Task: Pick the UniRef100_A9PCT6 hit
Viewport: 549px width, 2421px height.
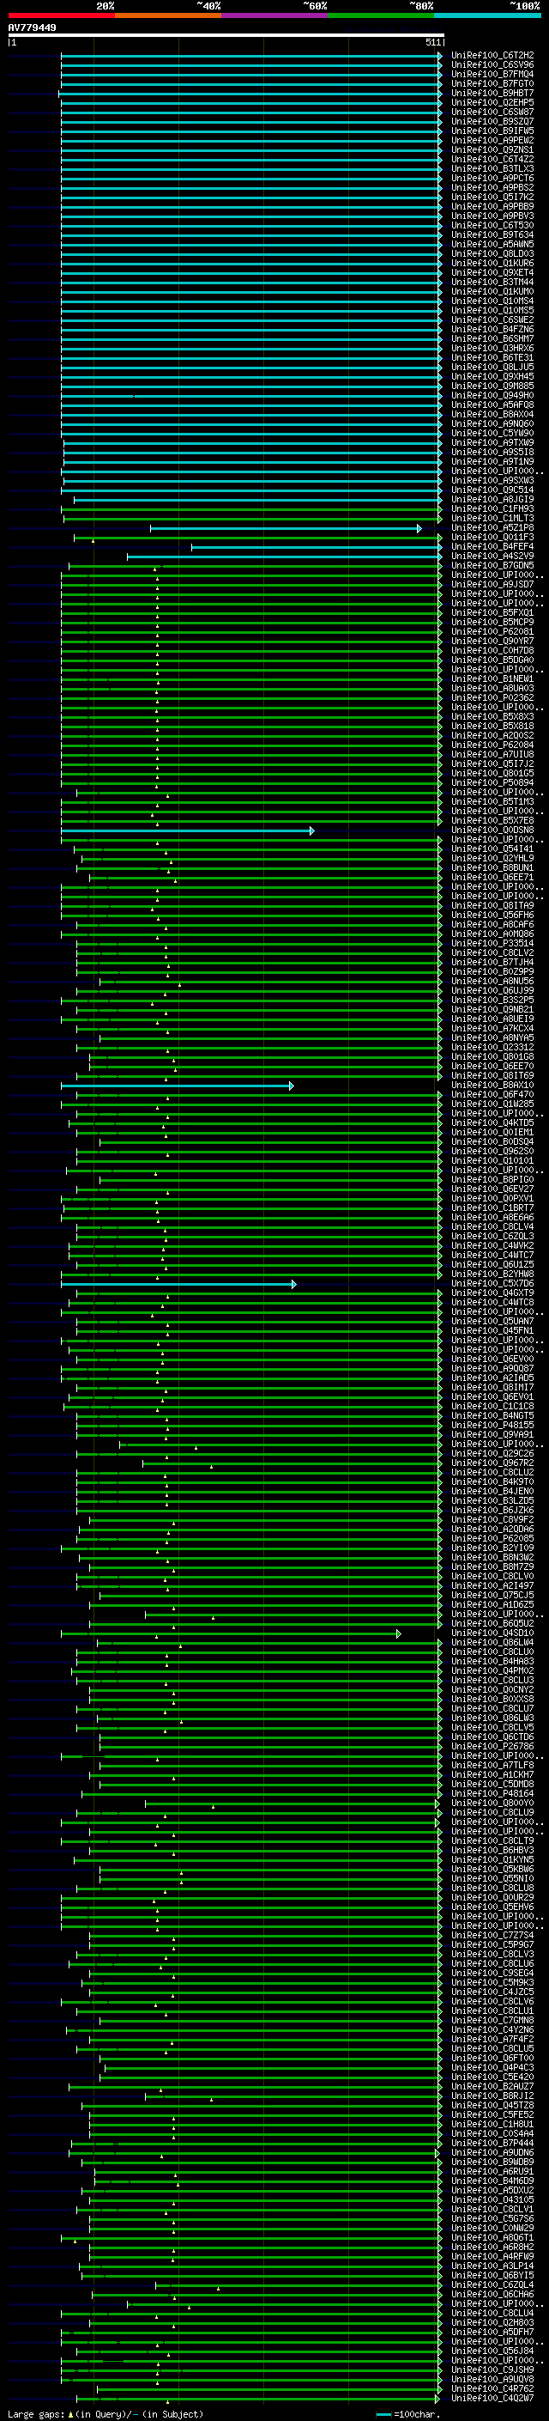Action: pyautogui.click(x=492, y=178)
